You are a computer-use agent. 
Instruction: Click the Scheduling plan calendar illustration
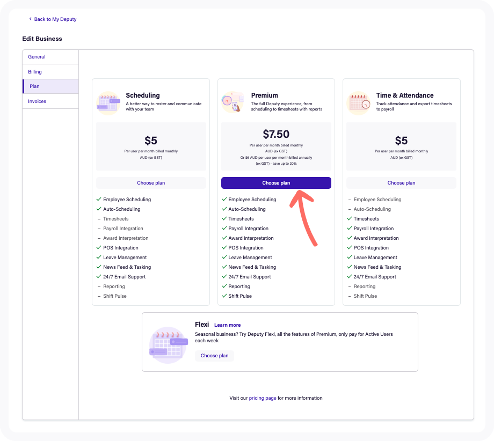tap(108, 103)
